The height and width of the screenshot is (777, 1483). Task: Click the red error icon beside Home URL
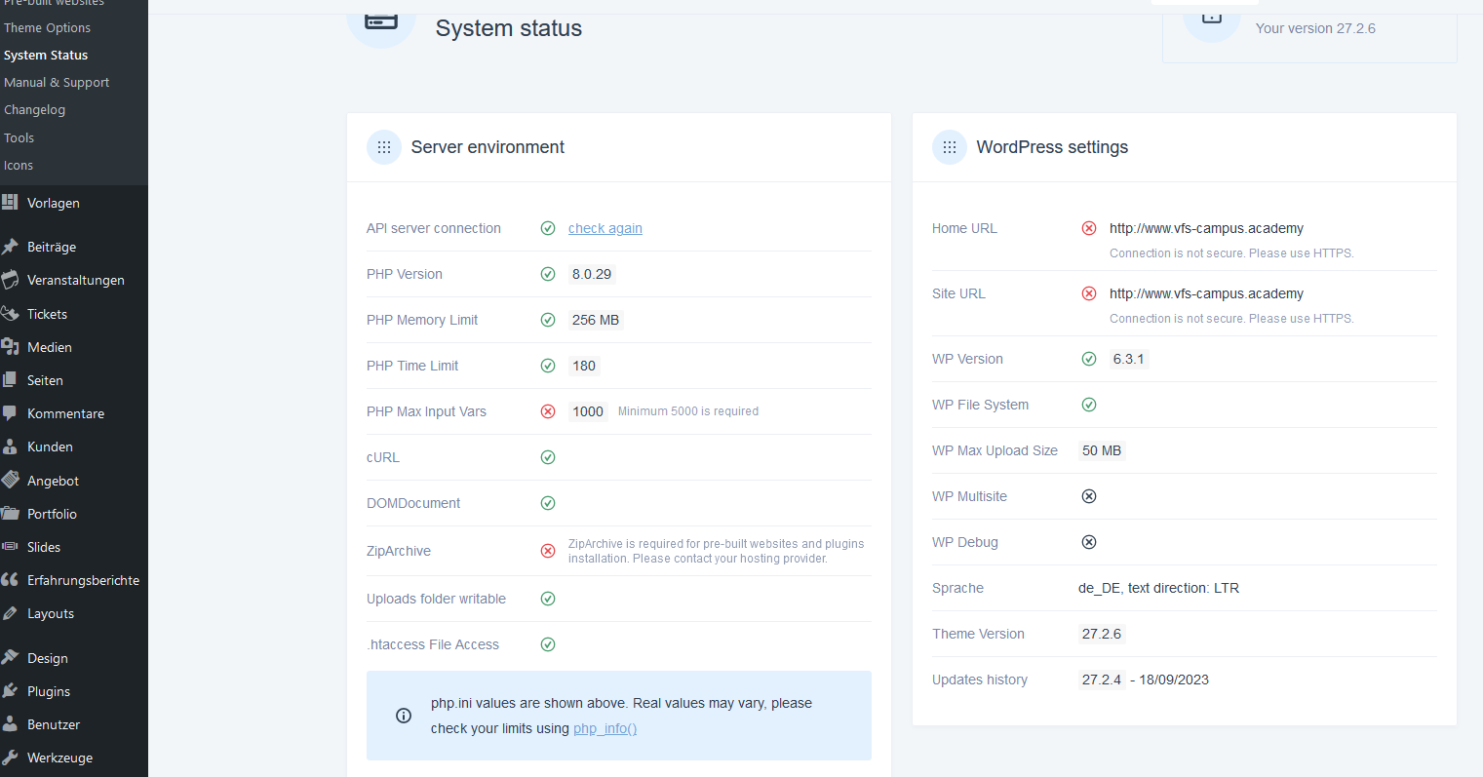[1089, 228]
